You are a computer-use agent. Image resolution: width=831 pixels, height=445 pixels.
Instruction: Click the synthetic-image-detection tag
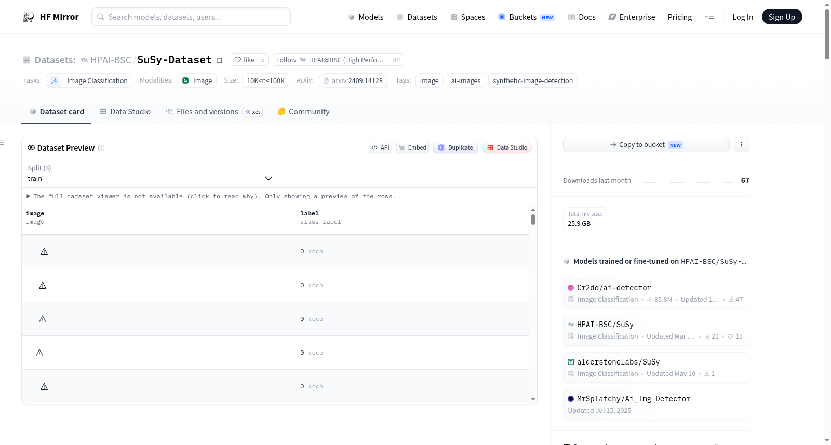533,81
